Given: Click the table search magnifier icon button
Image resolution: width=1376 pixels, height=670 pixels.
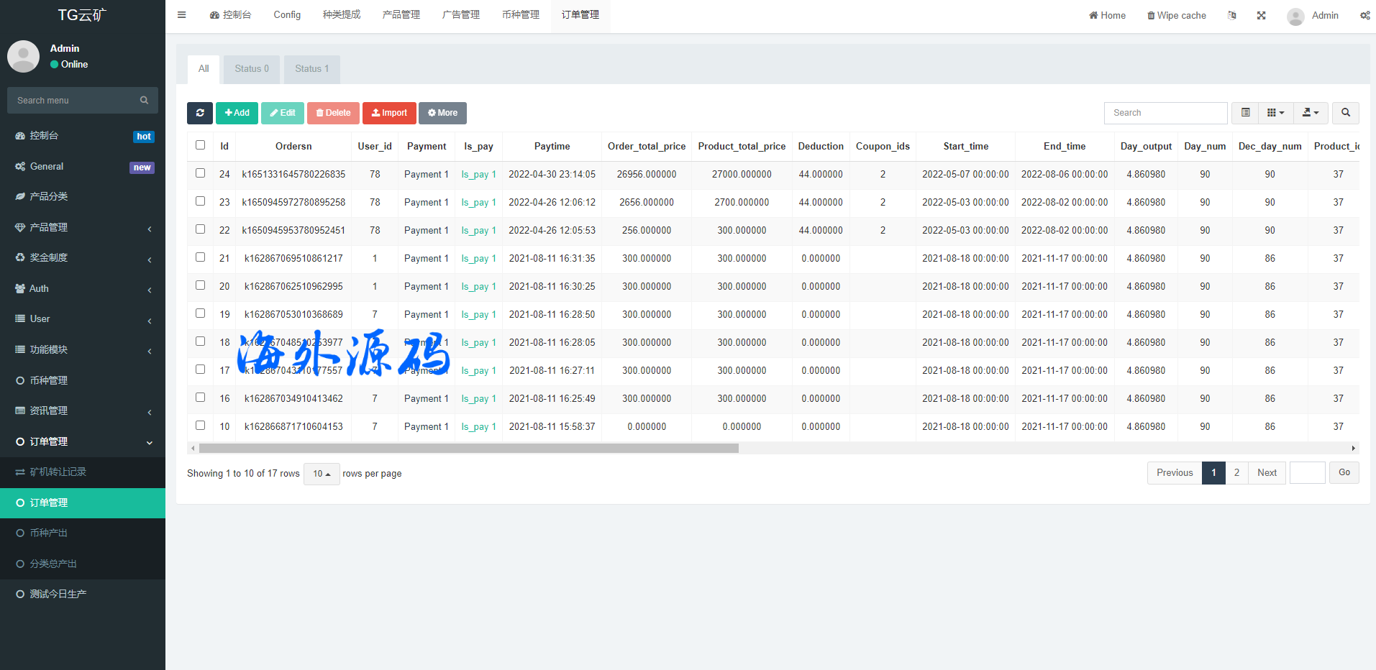Looking at the screenshot, I should click(1345, 113).
